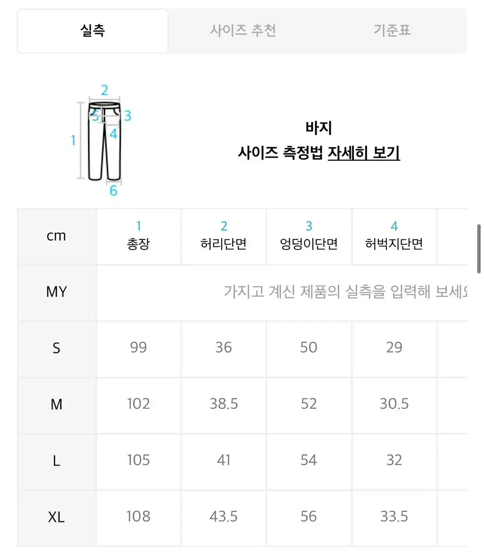Viewport: 484px width, 557px height.
Task: Click S size 총장 value 99
Action: point(138,348)
